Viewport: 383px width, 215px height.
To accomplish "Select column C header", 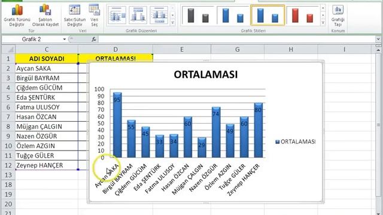I will (x=47, y=50).
